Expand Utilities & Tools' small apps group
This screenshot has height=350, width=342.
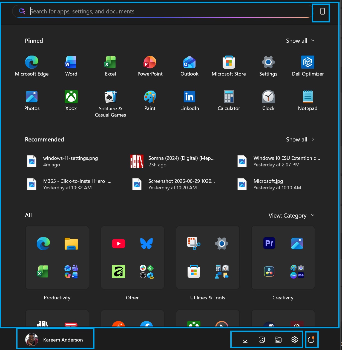tap(222, 271)
